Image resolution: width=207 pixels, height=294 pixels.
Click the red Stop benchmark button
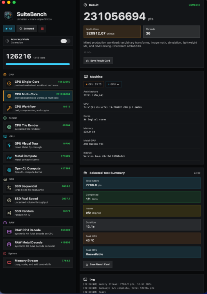point(42,29)
